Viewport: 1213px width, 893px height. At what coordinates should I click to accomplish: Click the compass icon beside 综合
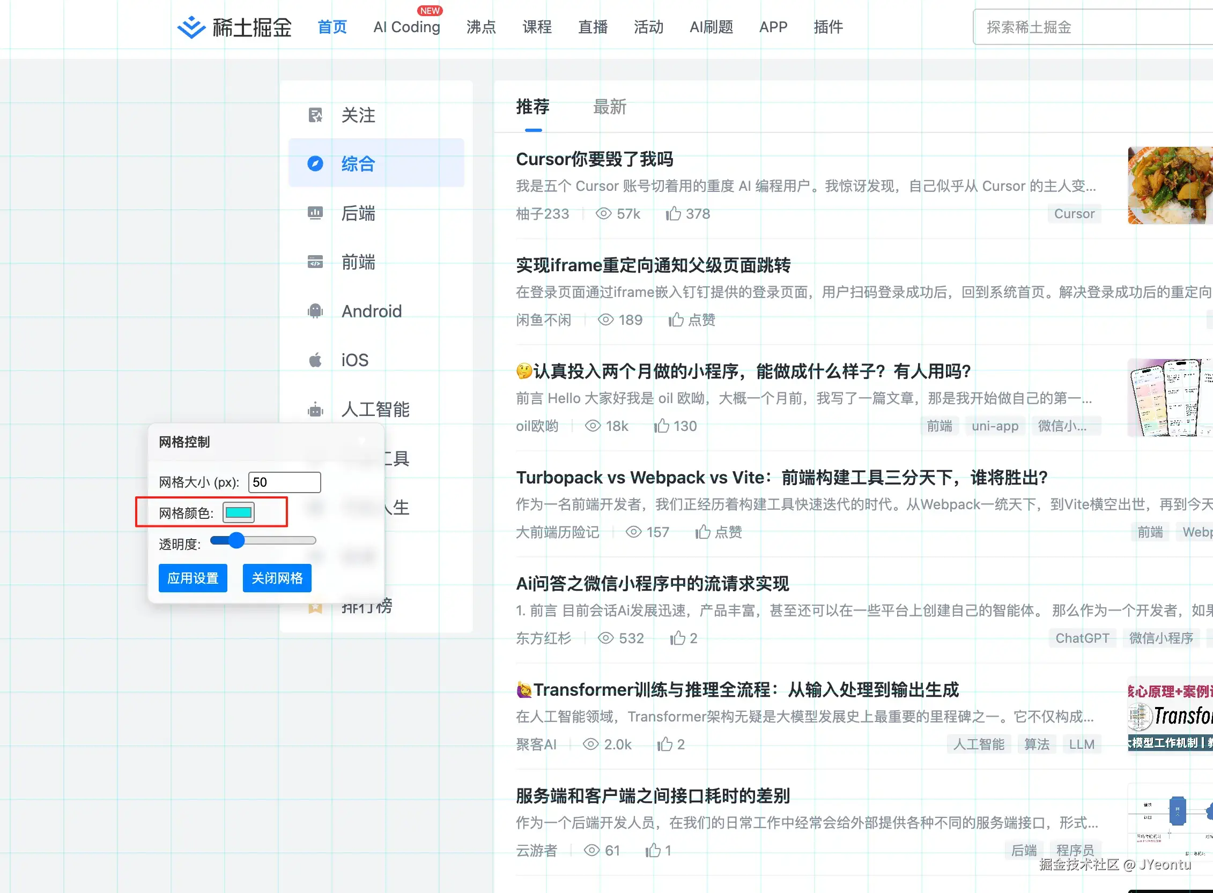pos(315,163)
